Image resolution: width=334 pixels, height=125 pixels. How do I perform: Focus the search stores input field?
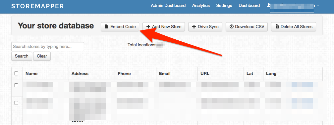tap(48, 47)
